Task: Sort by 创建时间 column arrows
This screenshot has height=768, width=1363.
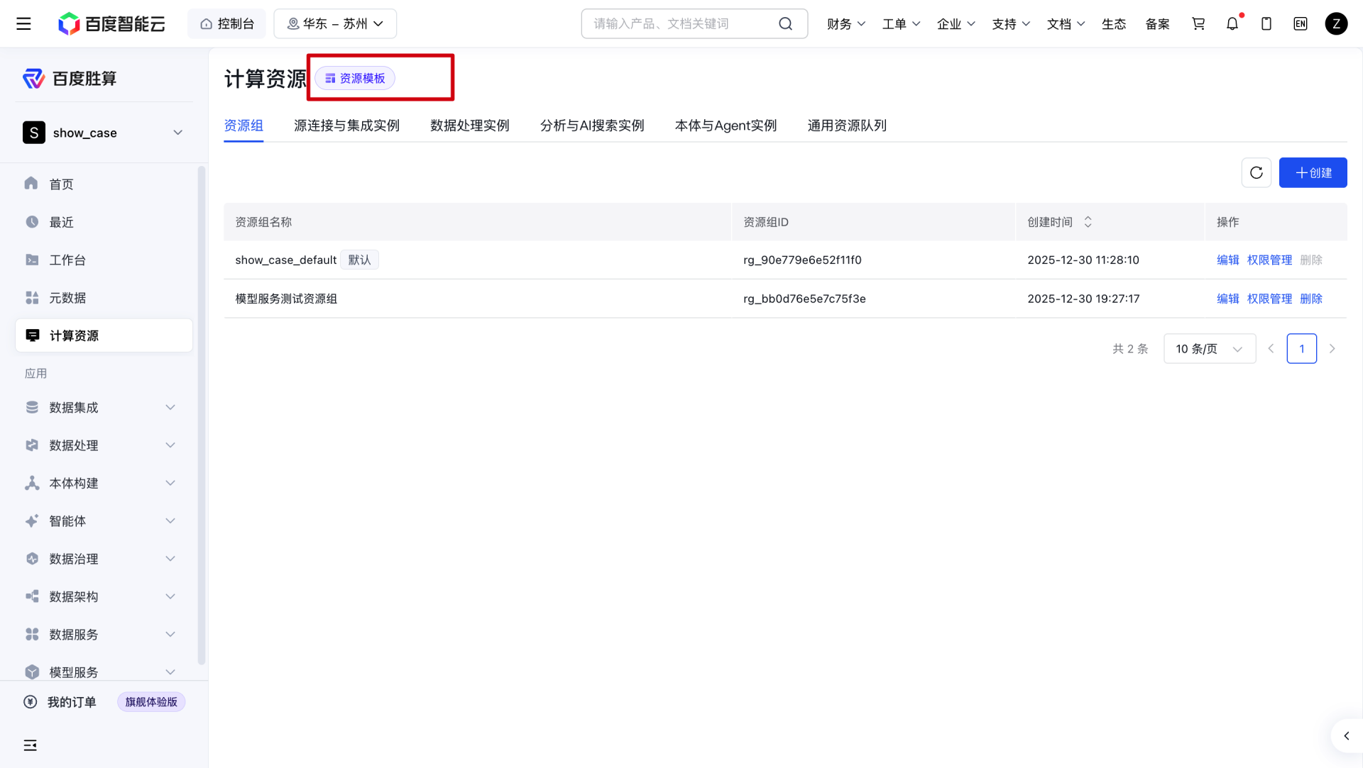Action: [x=1088, y=222]
